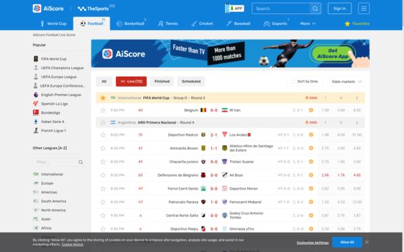Image resolution: width=404 pixels, height=252 pixels.
Task: Switch to the World Cup tab
Action: coord(54,24)
